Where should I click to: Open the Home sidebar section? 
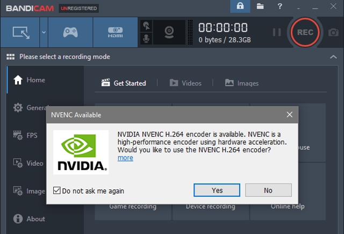[x=45, y=80]
